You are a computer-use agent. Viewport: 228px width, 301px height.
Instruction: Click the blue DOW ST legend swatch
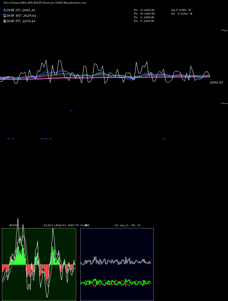tap(5, 10)
